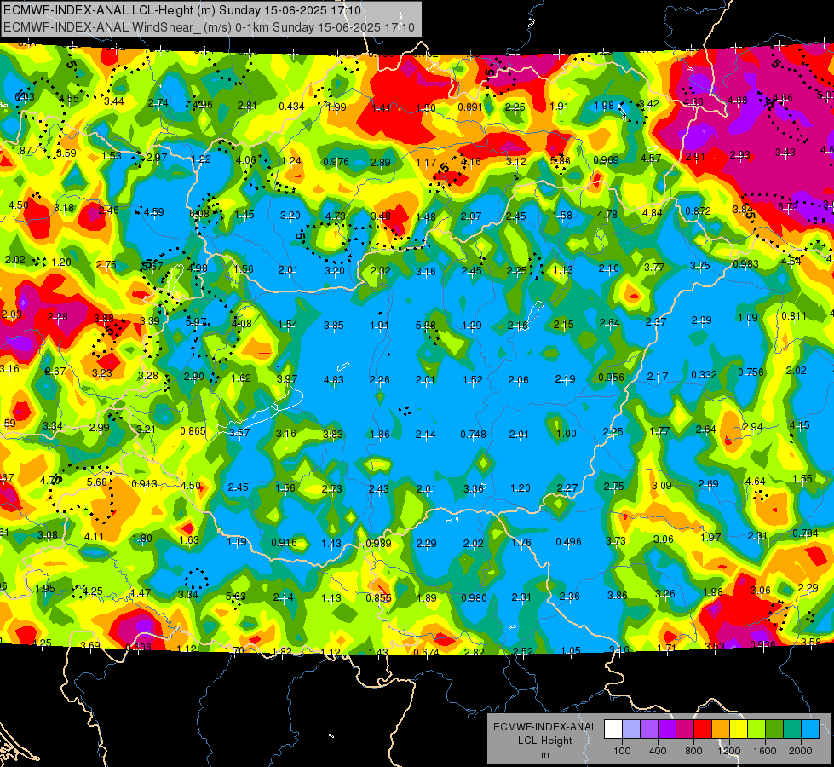The image size is (834, 767).
Task: Click the LCL-Height (m) header line
Action: click(182, 10)
